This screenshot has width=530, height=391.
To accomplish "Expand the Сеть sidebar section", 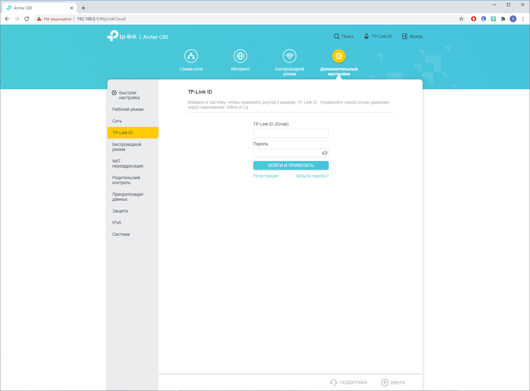I will tap(117, 121).
